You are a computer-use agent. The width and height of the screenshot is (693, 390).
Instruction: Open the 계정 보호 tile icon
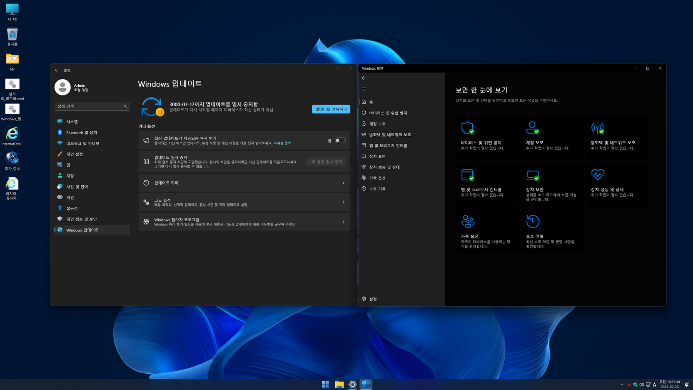coord(532,128)
